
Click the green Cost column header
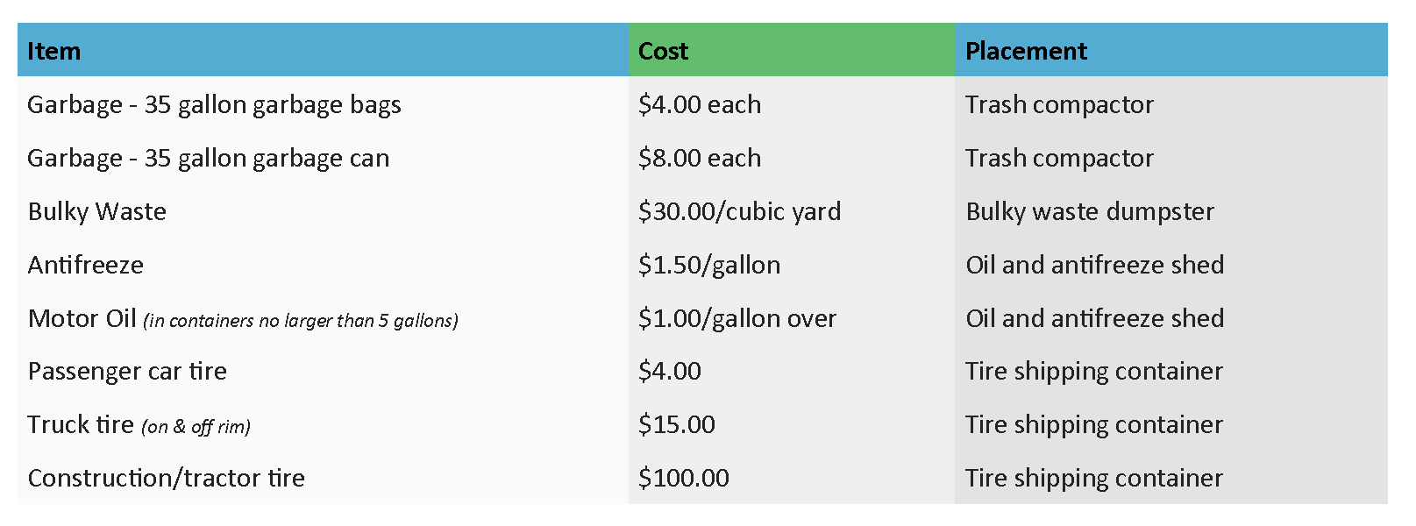click(x=664, y=51)
